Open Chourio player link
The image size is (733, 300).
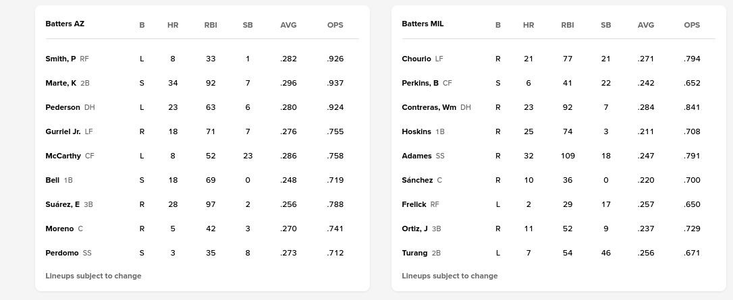[416, 59]
